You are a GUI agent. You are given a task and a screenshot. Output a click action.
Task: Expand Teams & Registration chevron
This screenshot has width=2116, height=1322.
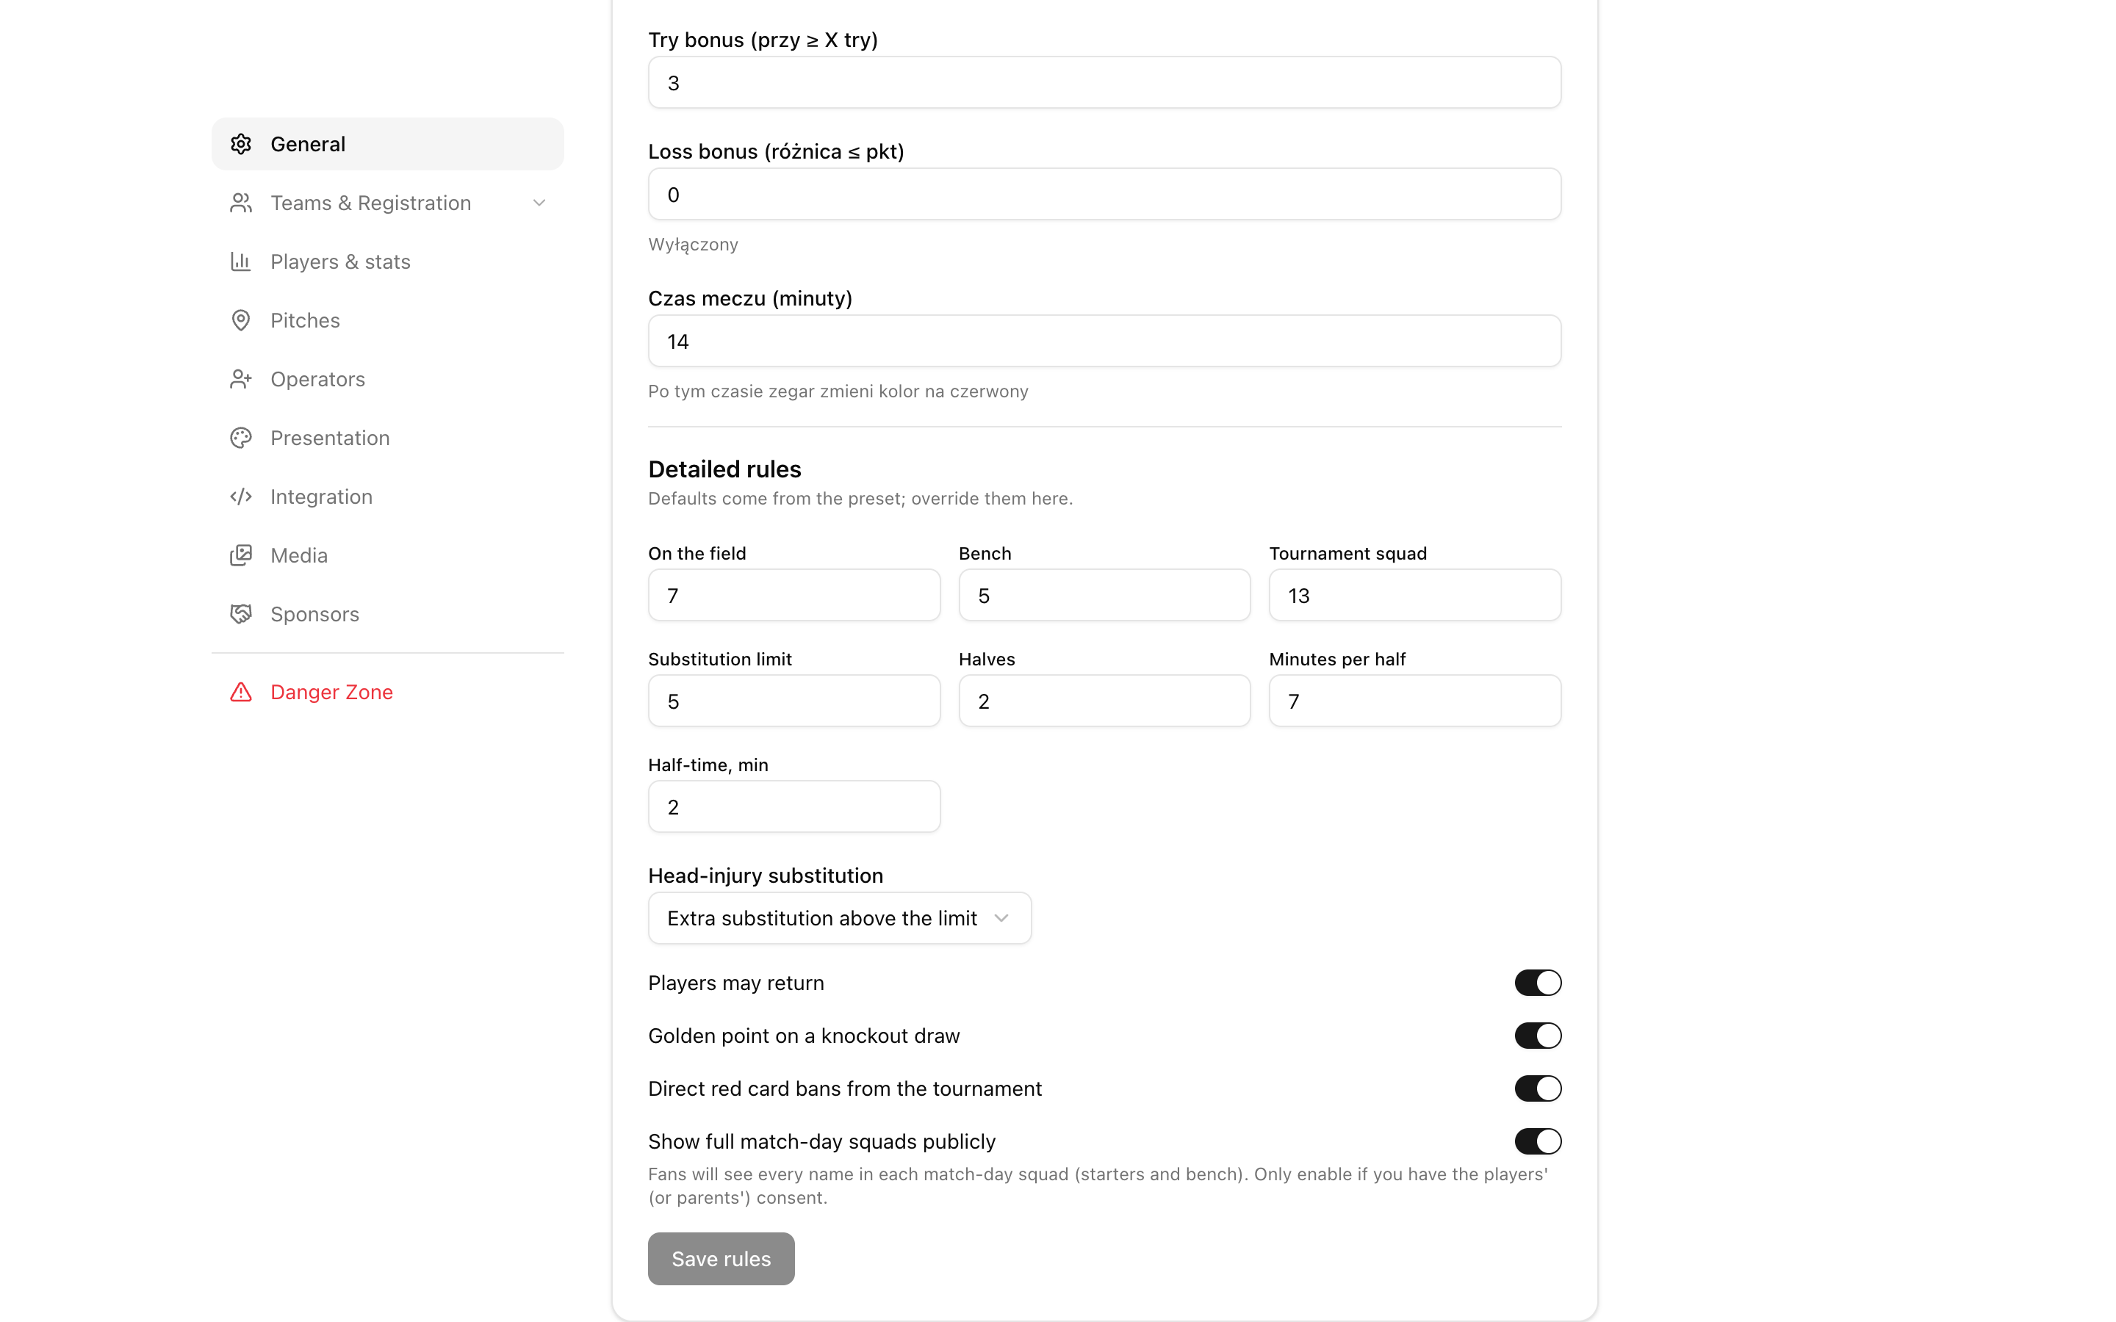539,203
